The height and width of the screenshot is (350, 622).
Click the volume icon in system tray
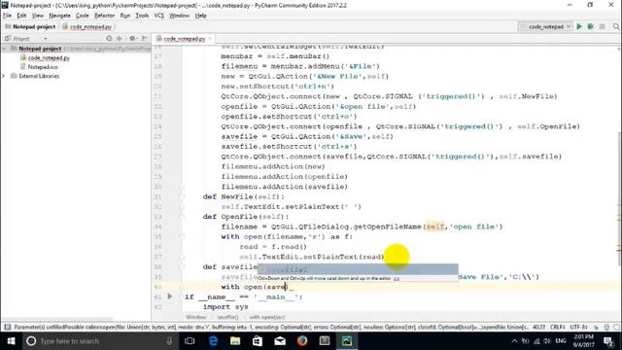pyautogui.click(x=547, y=341)
